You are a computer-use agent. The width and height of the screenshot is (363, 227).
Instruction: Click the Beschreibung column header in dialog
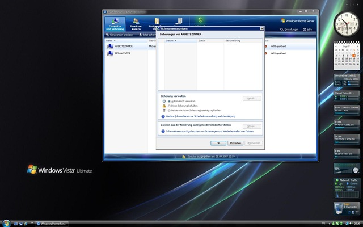click(243, 40)
